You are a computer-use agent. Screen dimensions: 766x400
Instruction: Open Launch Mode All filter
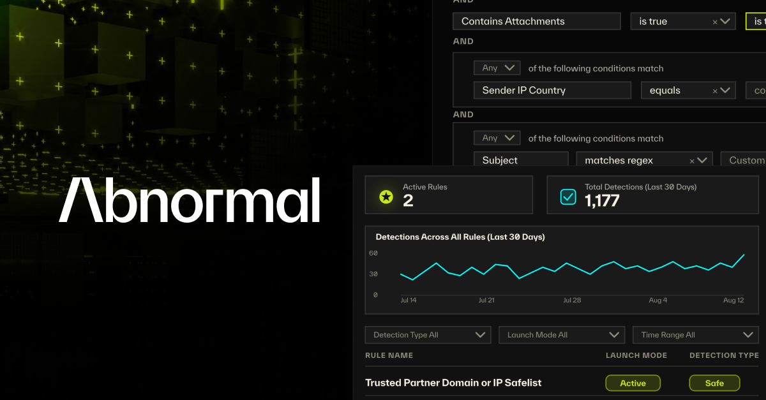tap(562, 335)
